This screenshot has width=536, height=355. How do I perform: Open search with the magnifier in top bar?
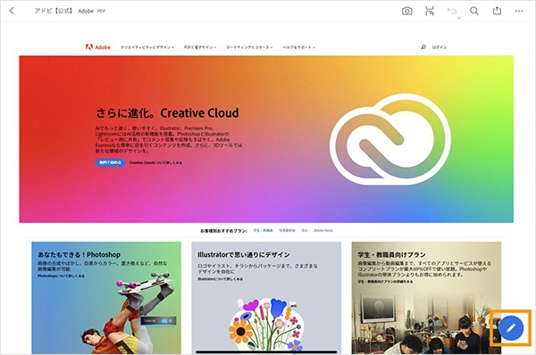click(474, 11)
